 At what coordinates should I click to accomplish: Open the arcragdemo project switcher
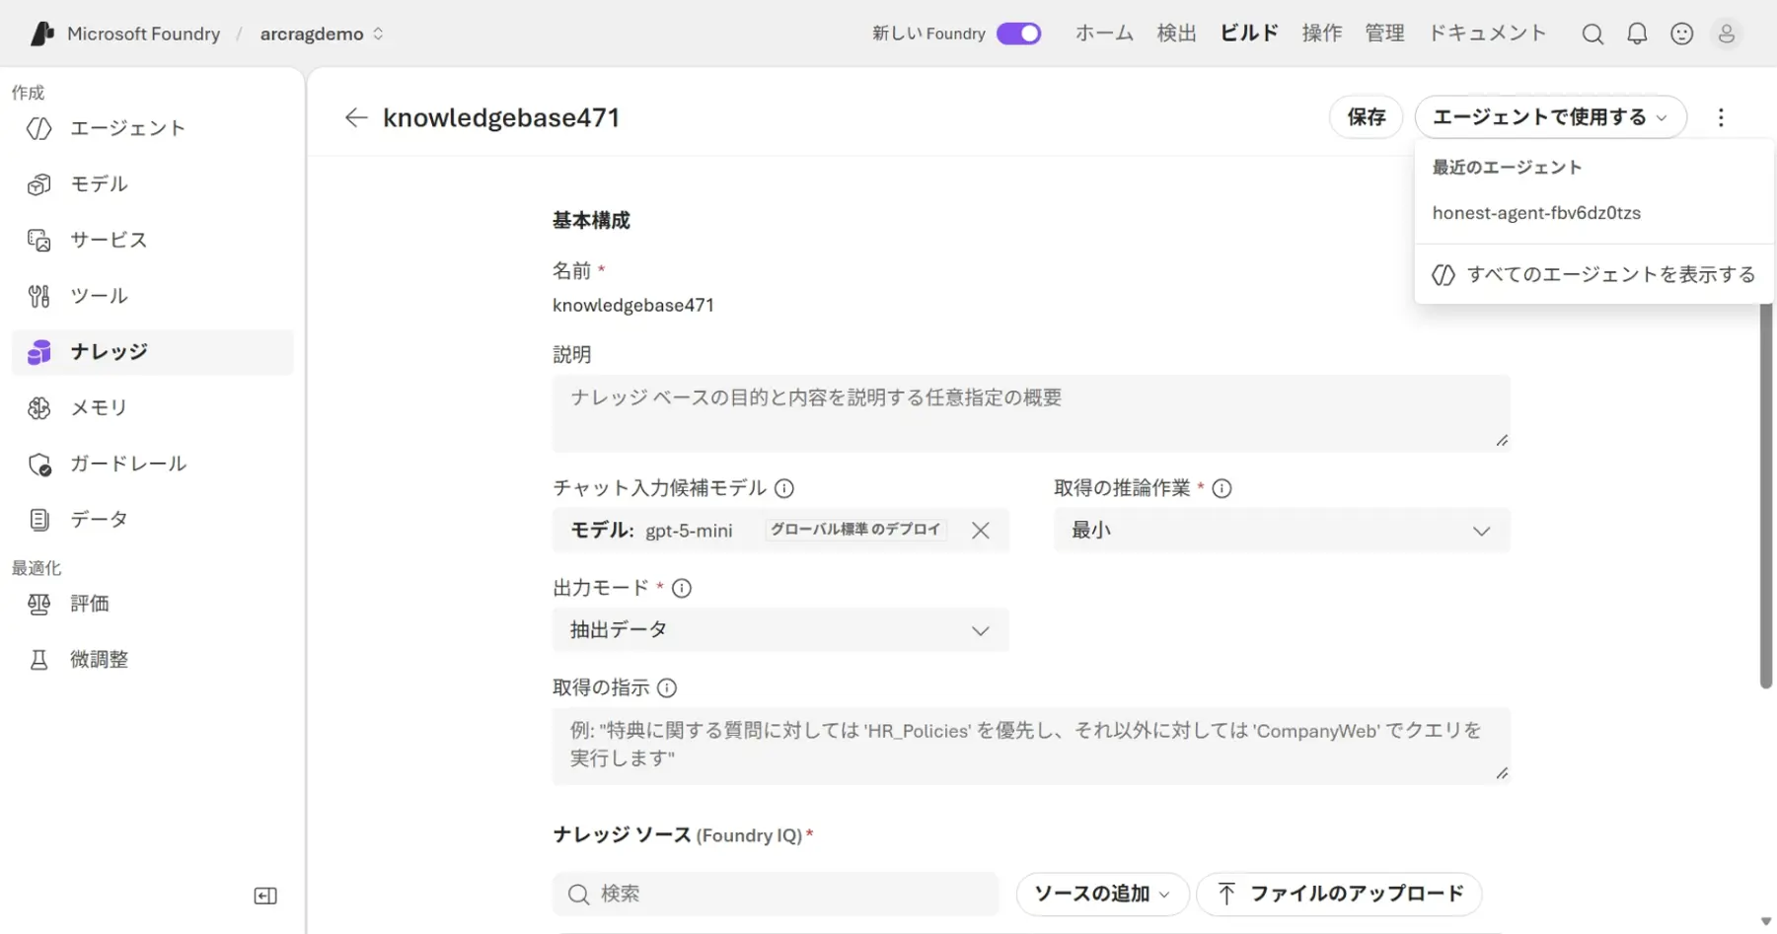[322, 34]
